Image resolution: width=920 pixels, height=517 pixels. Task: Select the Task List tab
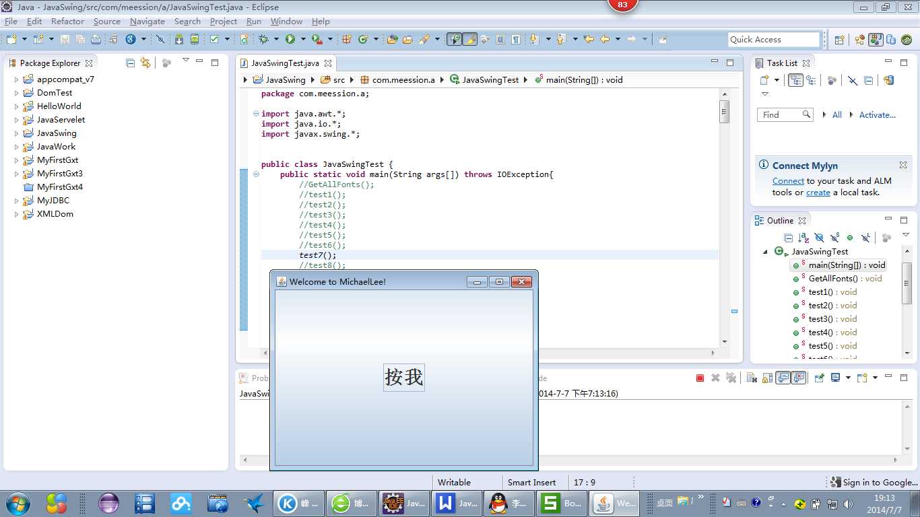pos(783,63)
